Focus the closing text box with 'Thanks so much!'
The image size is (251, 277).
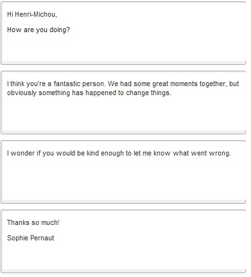123,241
